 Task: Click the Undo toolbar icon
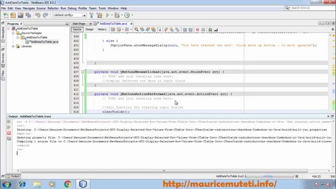coord(38,15)
